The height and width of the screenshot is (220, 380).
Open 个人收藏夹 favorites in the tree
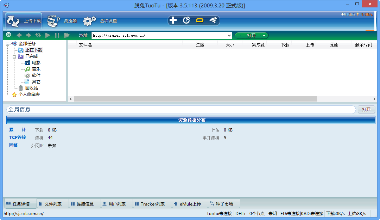tap(29, 94)
